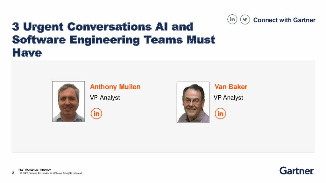This screenshot has width=326, height=183.
Task: Click title line '3 Urgent Conversations AI and'
Action: coord(103,27)
